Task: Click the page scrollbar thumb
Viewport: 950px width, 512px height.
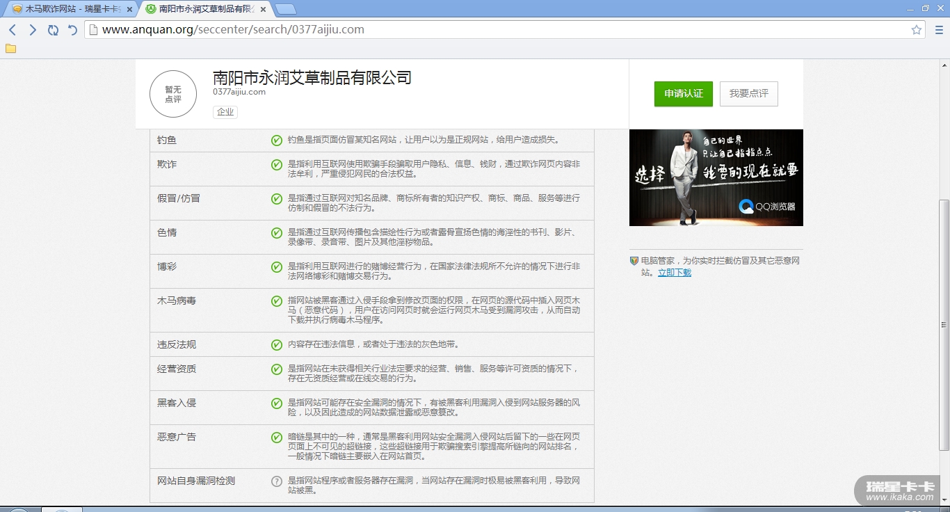Action: pos(944,324)
